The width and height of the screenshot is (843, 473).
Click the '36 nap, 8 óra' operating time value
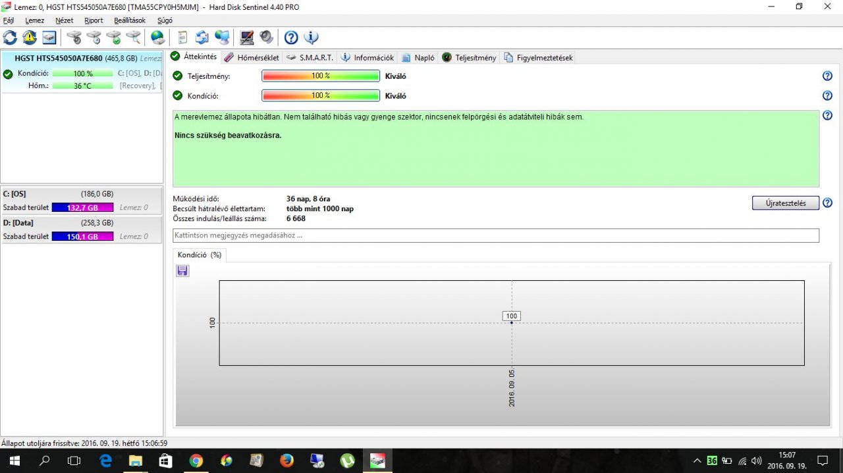pyautogui.click(x=308, y=199)
